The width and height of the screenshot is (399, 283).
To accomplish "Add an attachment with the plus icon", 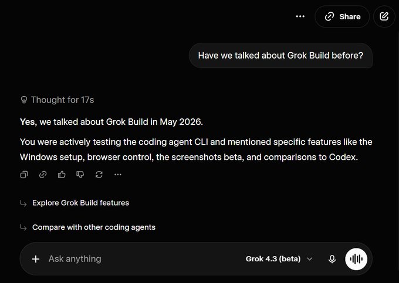I will [36, 259].
